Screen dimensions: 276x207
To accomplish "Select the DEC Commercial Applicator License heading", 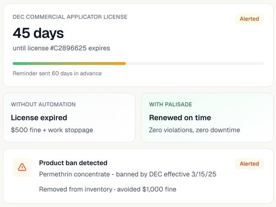I will pos(70,17).
